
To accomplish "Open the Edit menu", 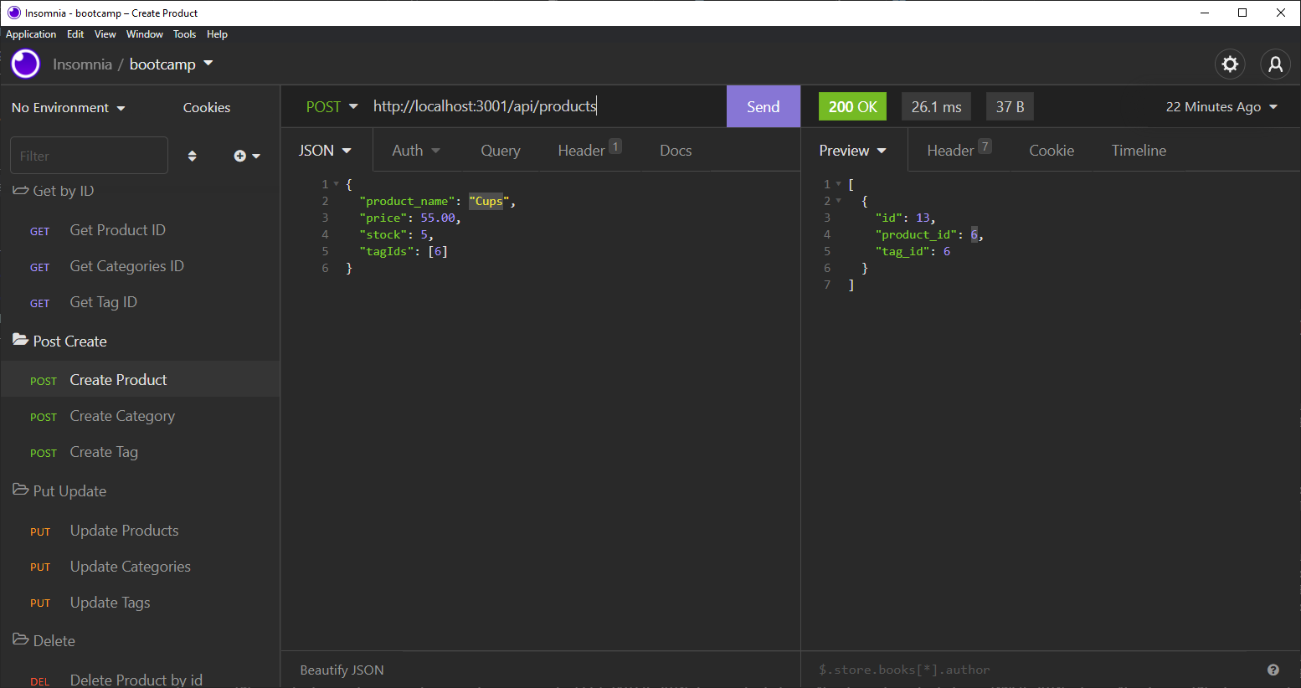I will [75, 34].
